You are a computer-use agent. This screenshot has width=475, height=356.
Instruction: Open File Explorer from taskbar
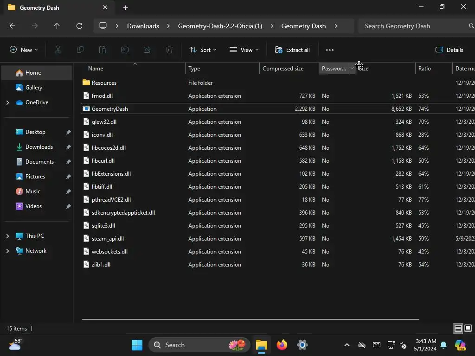[262, 345]
